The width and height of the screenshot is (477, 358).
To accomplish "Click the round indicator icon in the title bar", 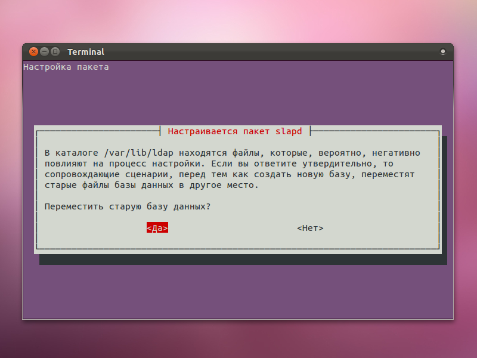I will [443, 52].
